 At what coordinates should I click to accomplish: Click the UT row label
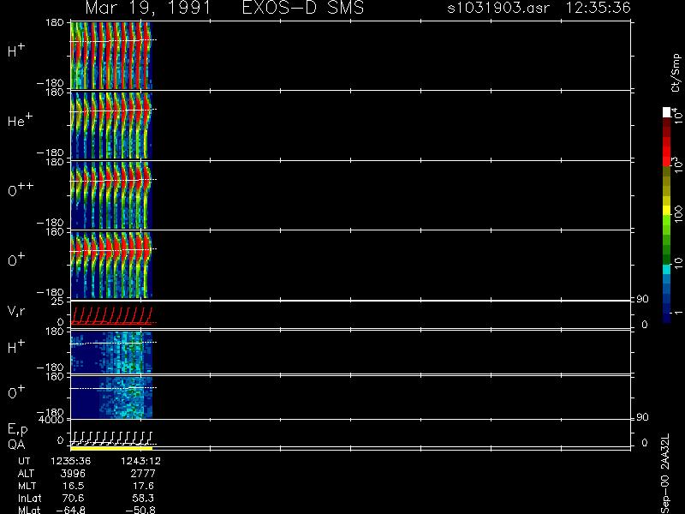tap(24, 461)
